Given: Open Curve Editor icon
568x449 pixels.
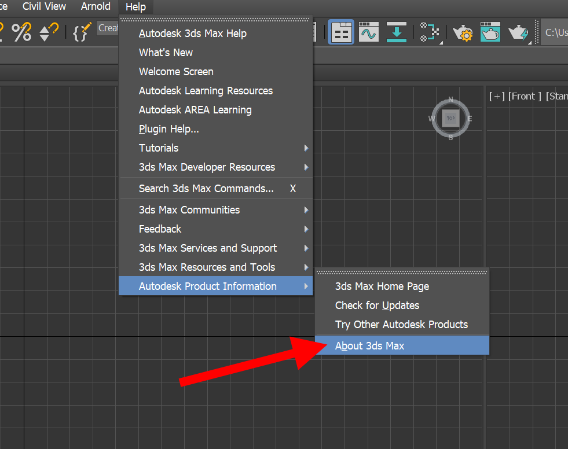Looking at the screenshot, I should (369, 32).
